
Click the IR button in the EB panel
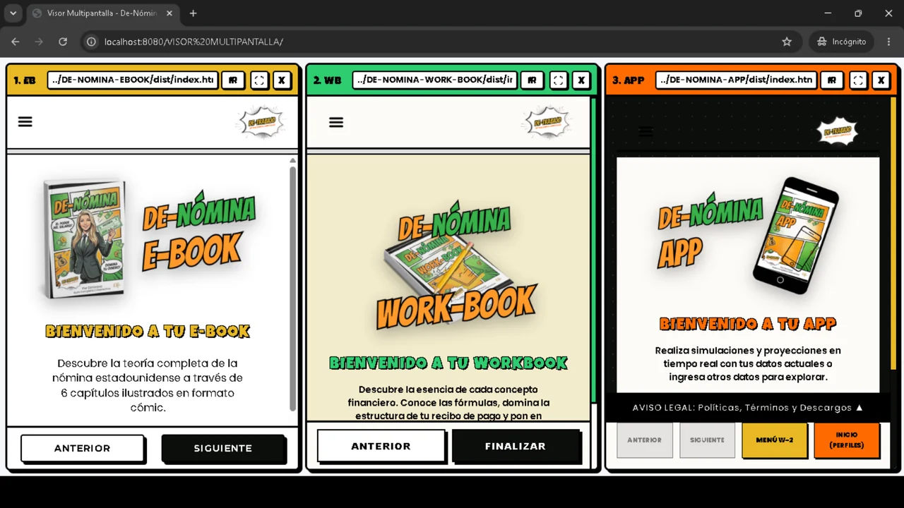click(x=232, y=80)
